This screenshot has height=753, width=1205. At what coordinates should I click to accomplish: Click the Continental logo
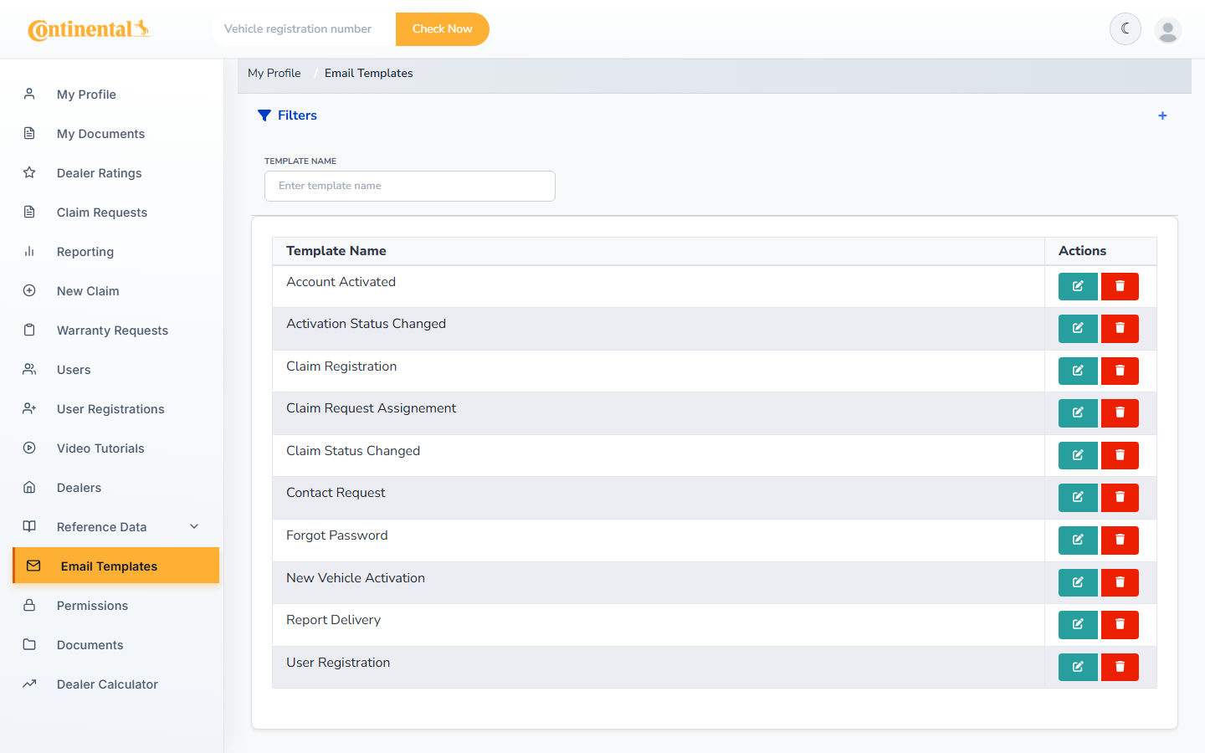(89, 29)
